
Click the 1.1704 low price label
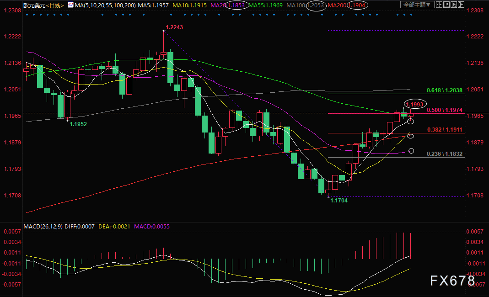pyautogui.click(x=339, y=201)
